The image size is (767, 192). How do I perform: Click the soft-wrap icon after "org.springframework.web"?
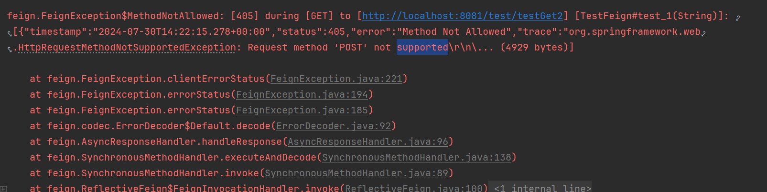point(703,33)
